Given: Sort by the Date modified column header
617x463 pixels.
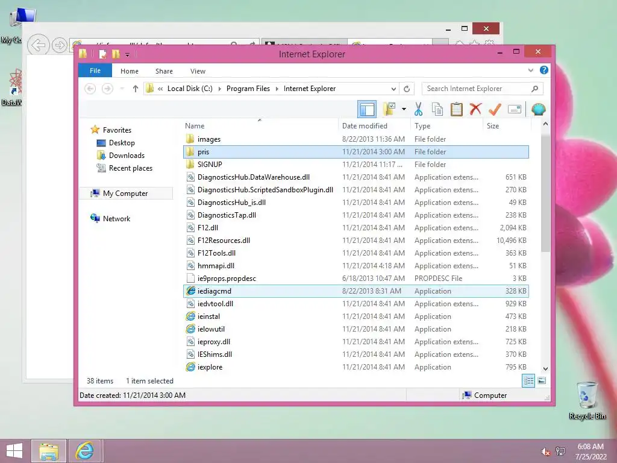Looking at the screenshot, I should [x=374, y=125].
